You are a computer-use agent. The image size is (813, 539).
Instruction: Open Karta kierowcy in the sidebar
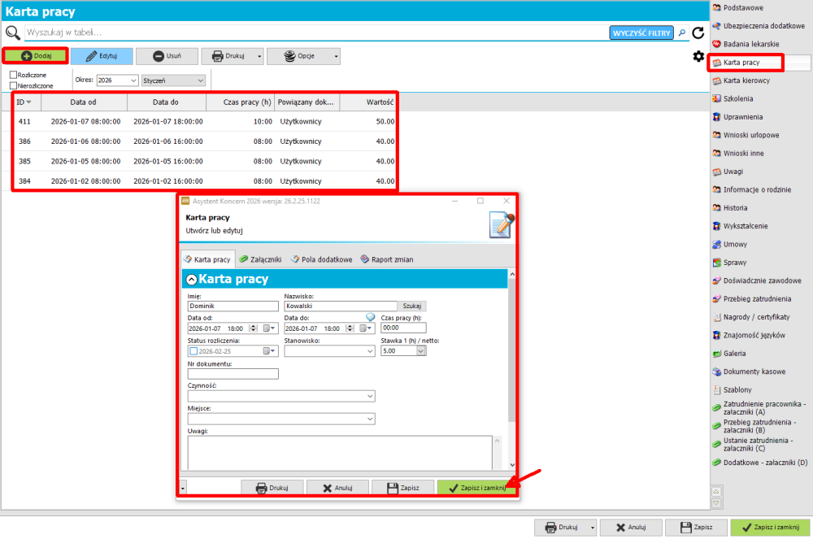(x=746, y=80)
